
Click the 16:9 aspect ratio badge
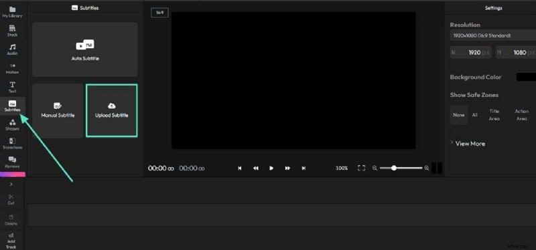(x=159, y=12)
